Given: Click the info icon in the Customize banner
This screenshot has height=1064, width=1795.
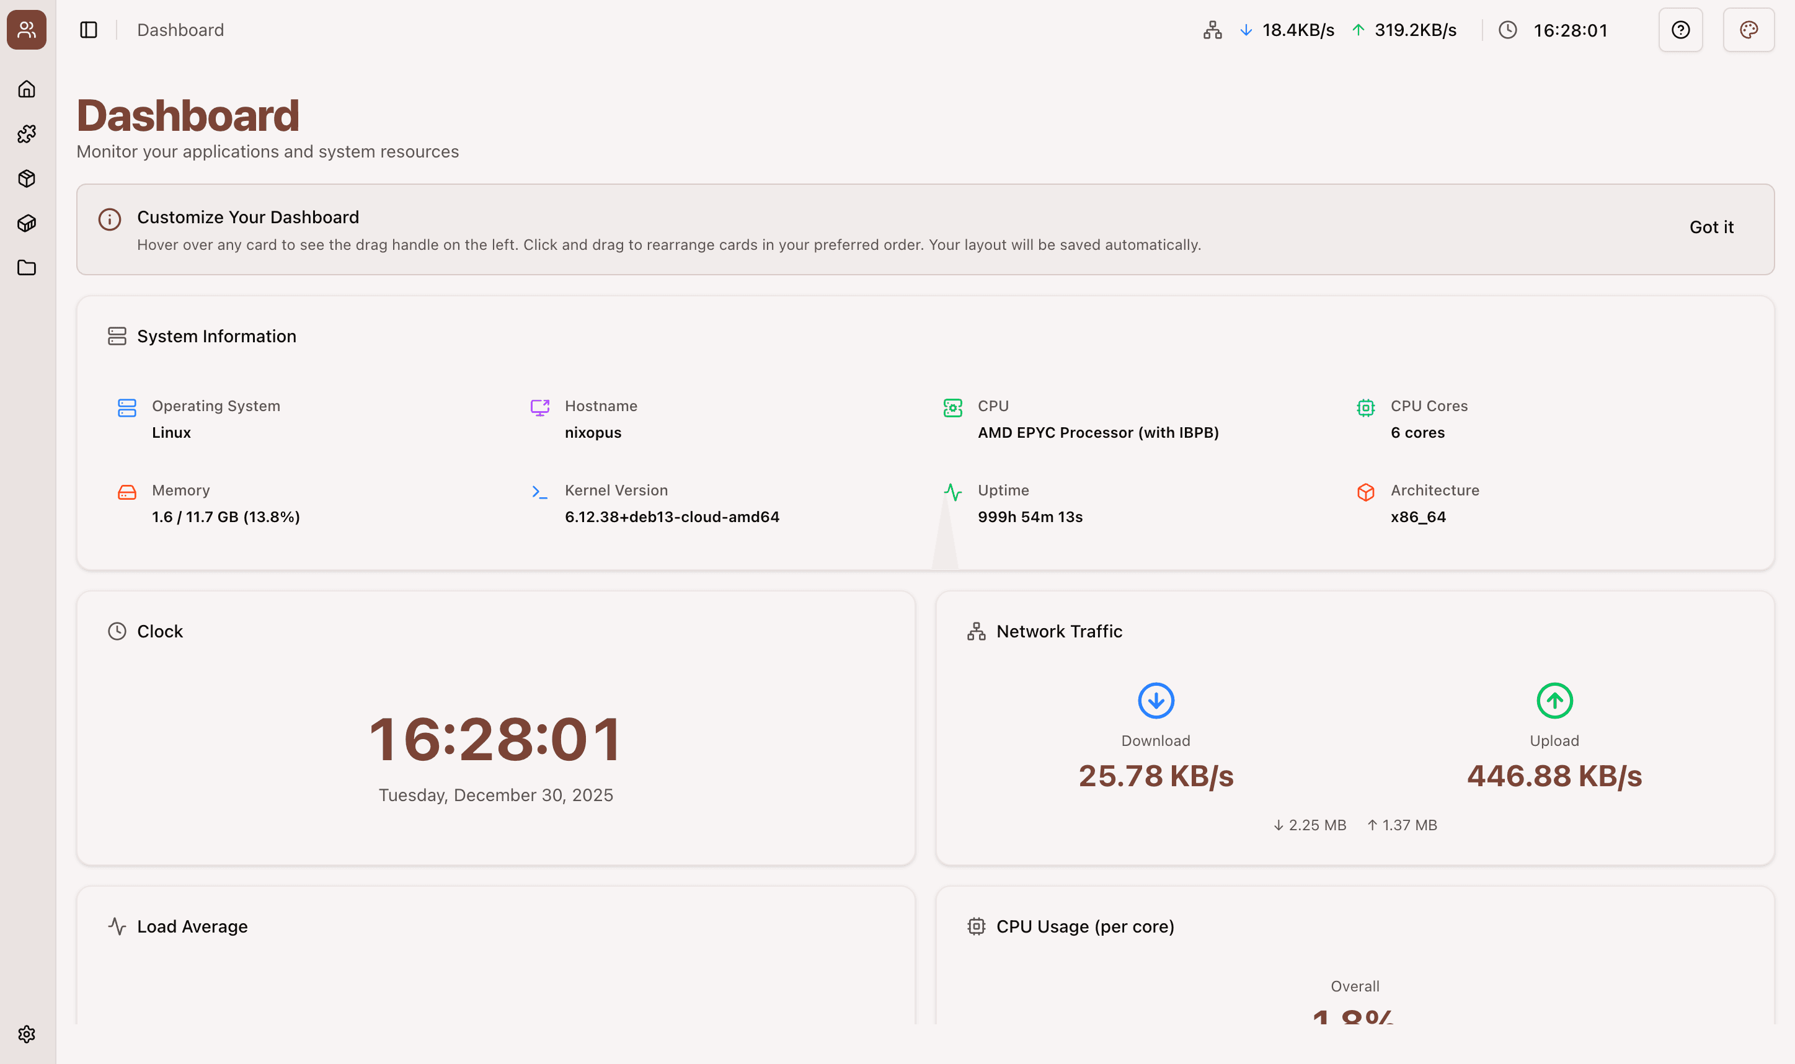Looking at the screenshot, I should click(109, 219).
